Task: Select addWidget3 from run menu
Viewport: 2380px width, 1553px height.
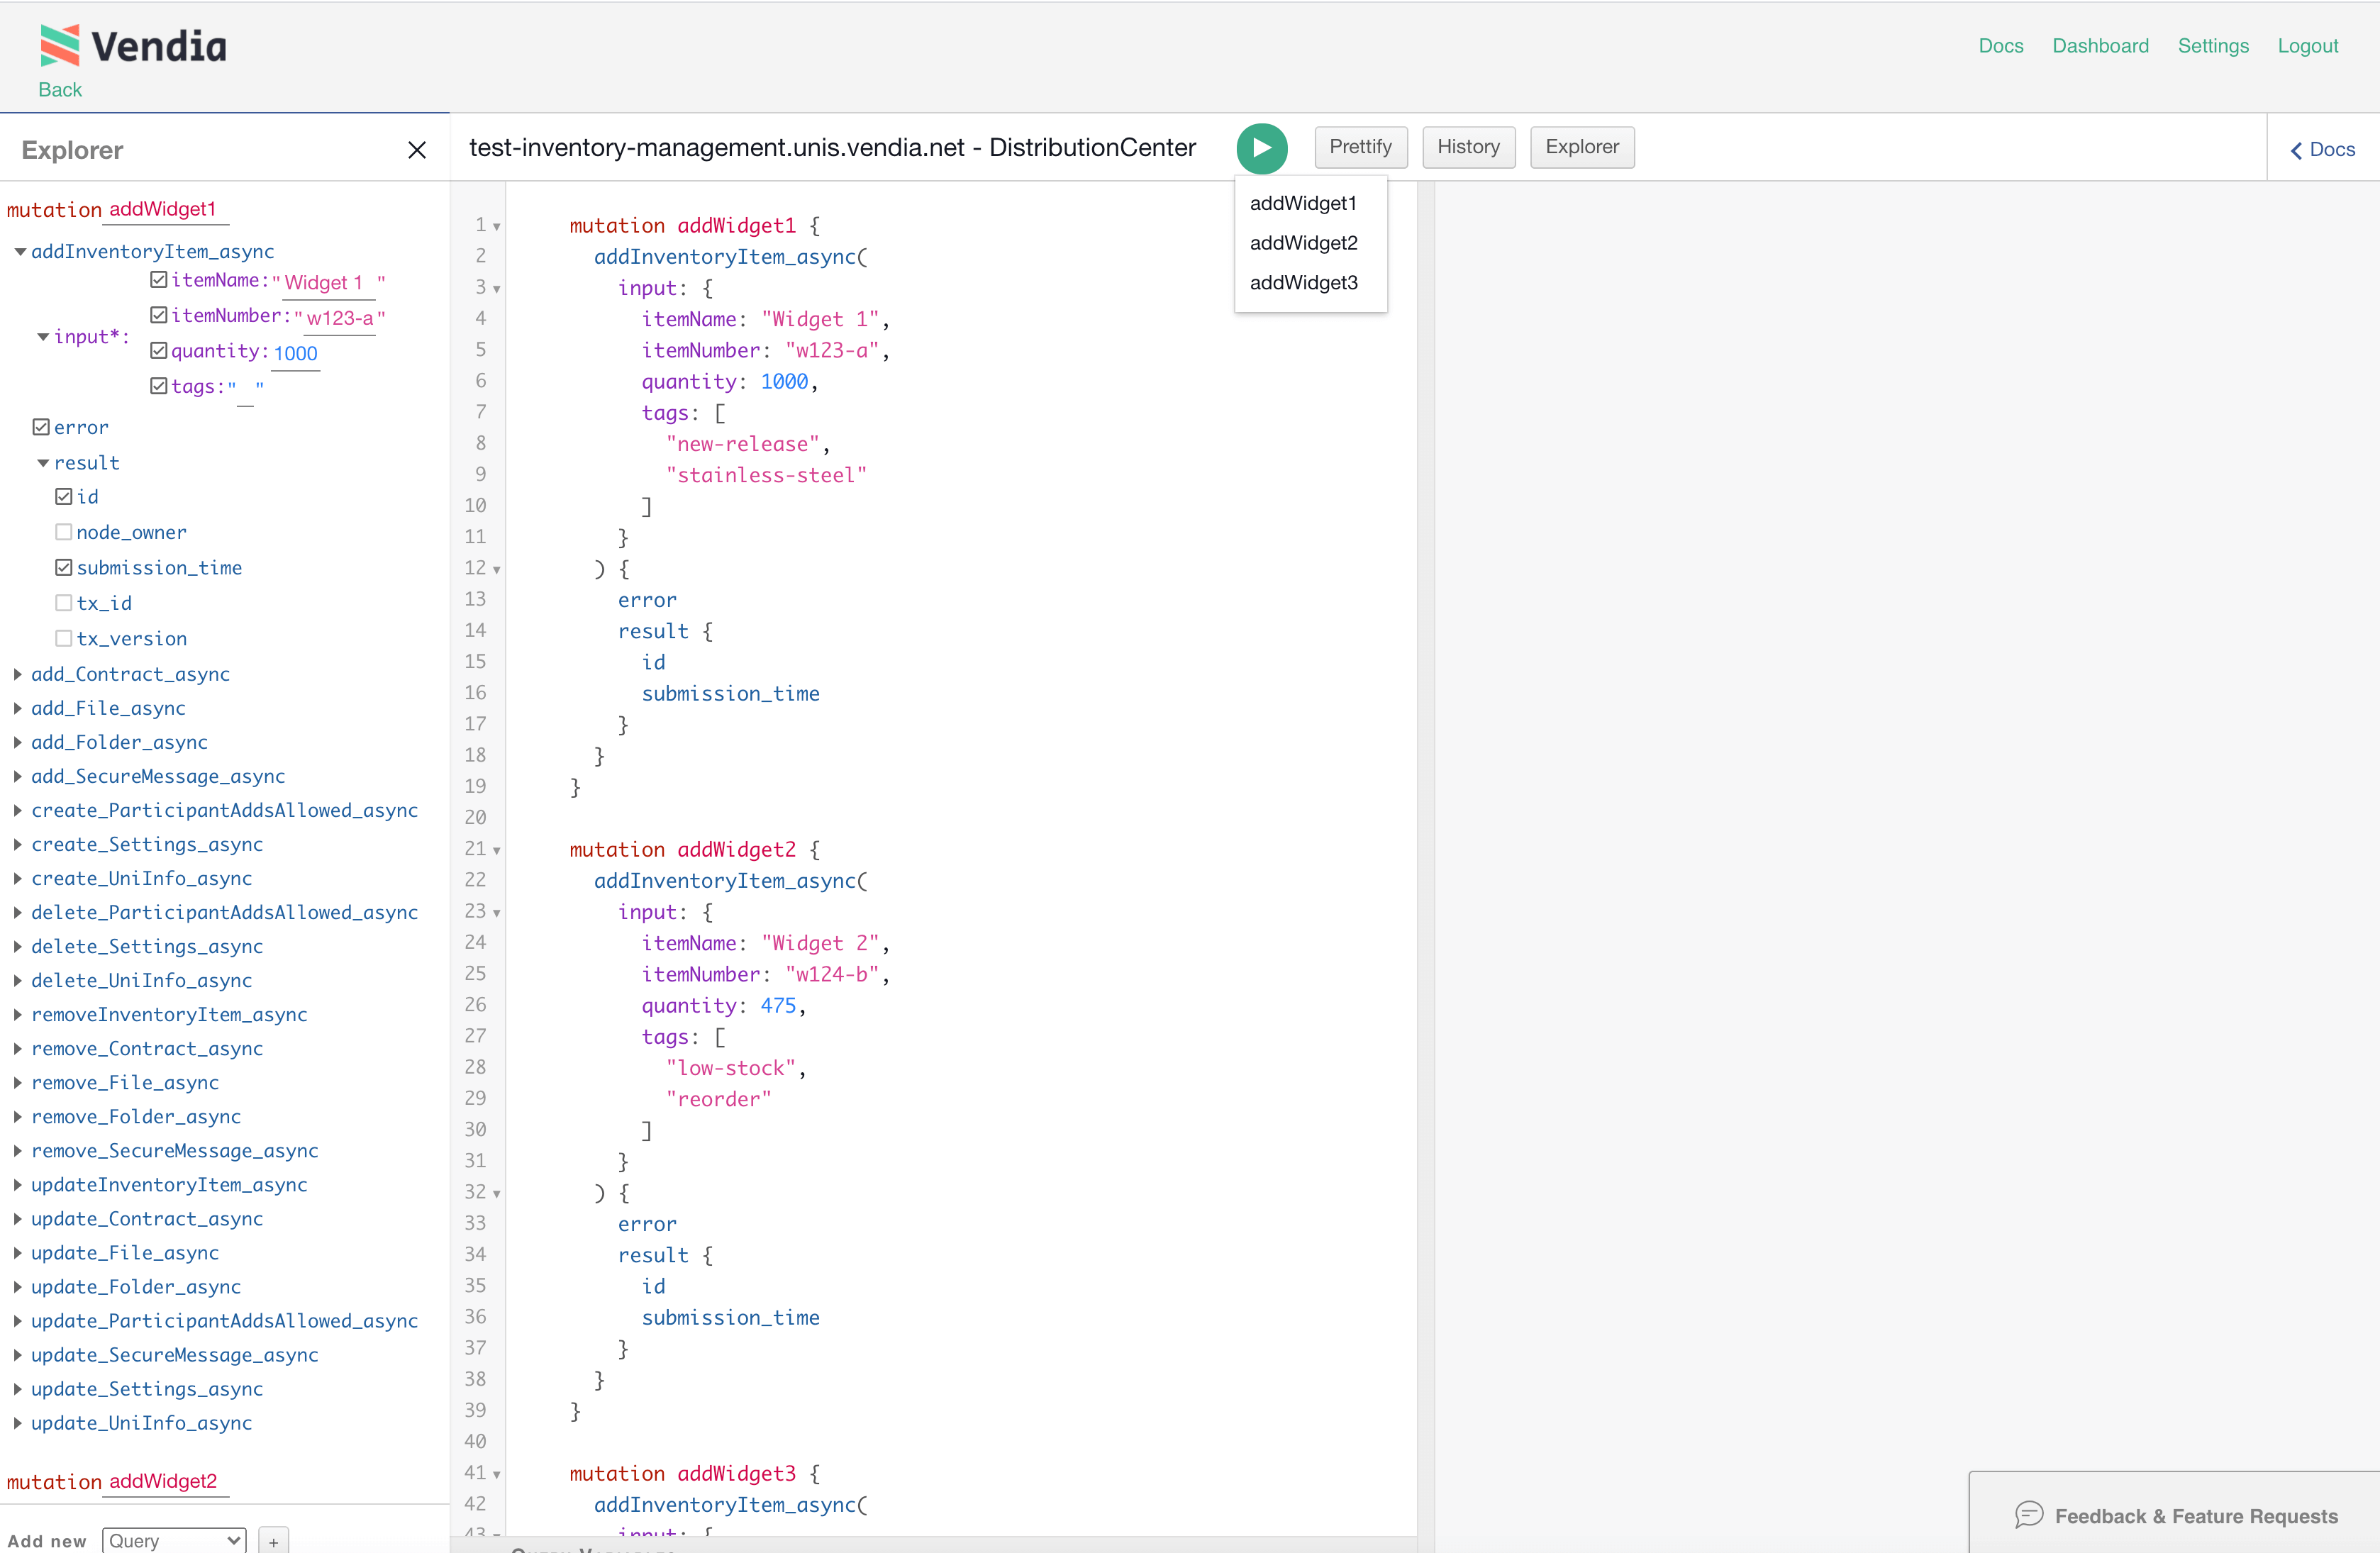Action: (1303, 283)
